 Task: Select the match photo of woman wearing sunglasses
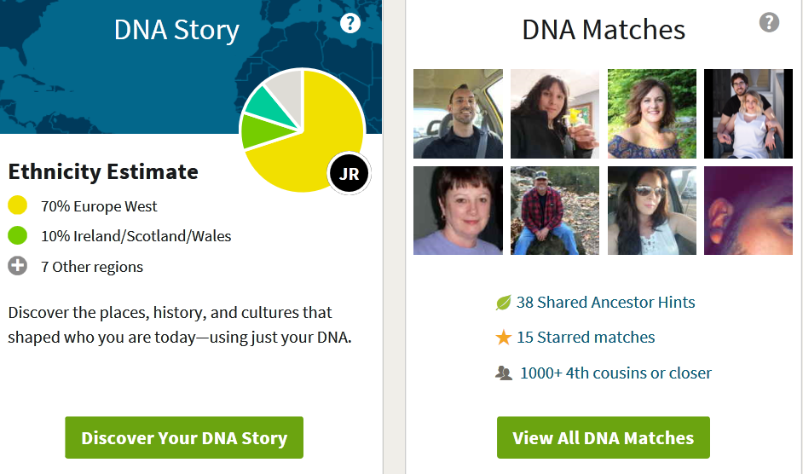point(652,211)
